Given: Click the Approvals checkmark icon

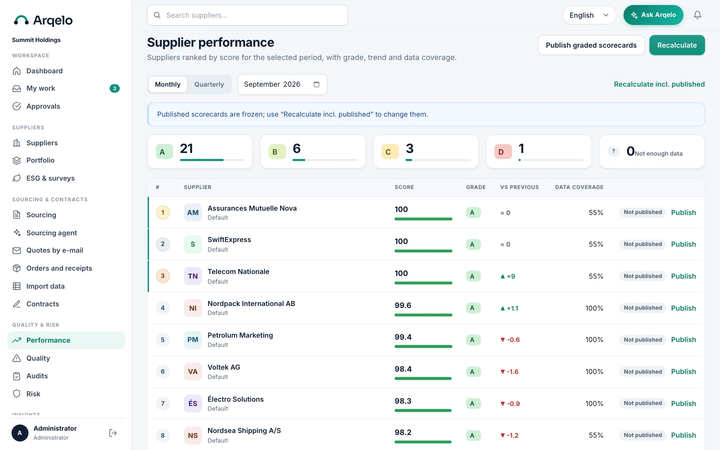Looking at the screenshot, I should pyautogui.click(x=17, y=106).
